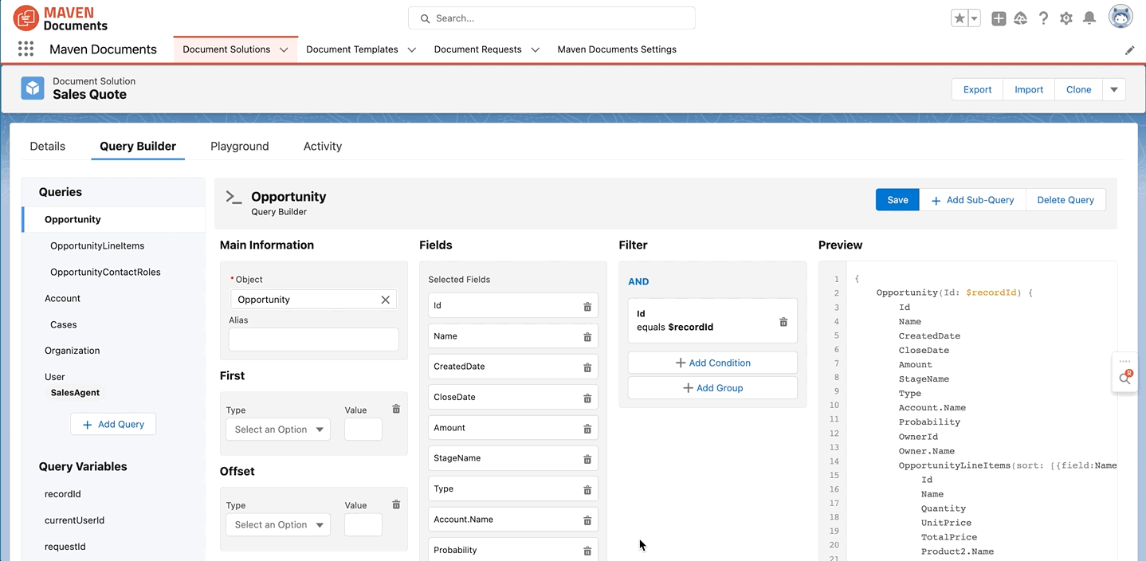Image resolution: width=1146 pixels, height=561 pixels.
Task: Open the Salesforce Help question mark icon
Action: coord(1043,18)
